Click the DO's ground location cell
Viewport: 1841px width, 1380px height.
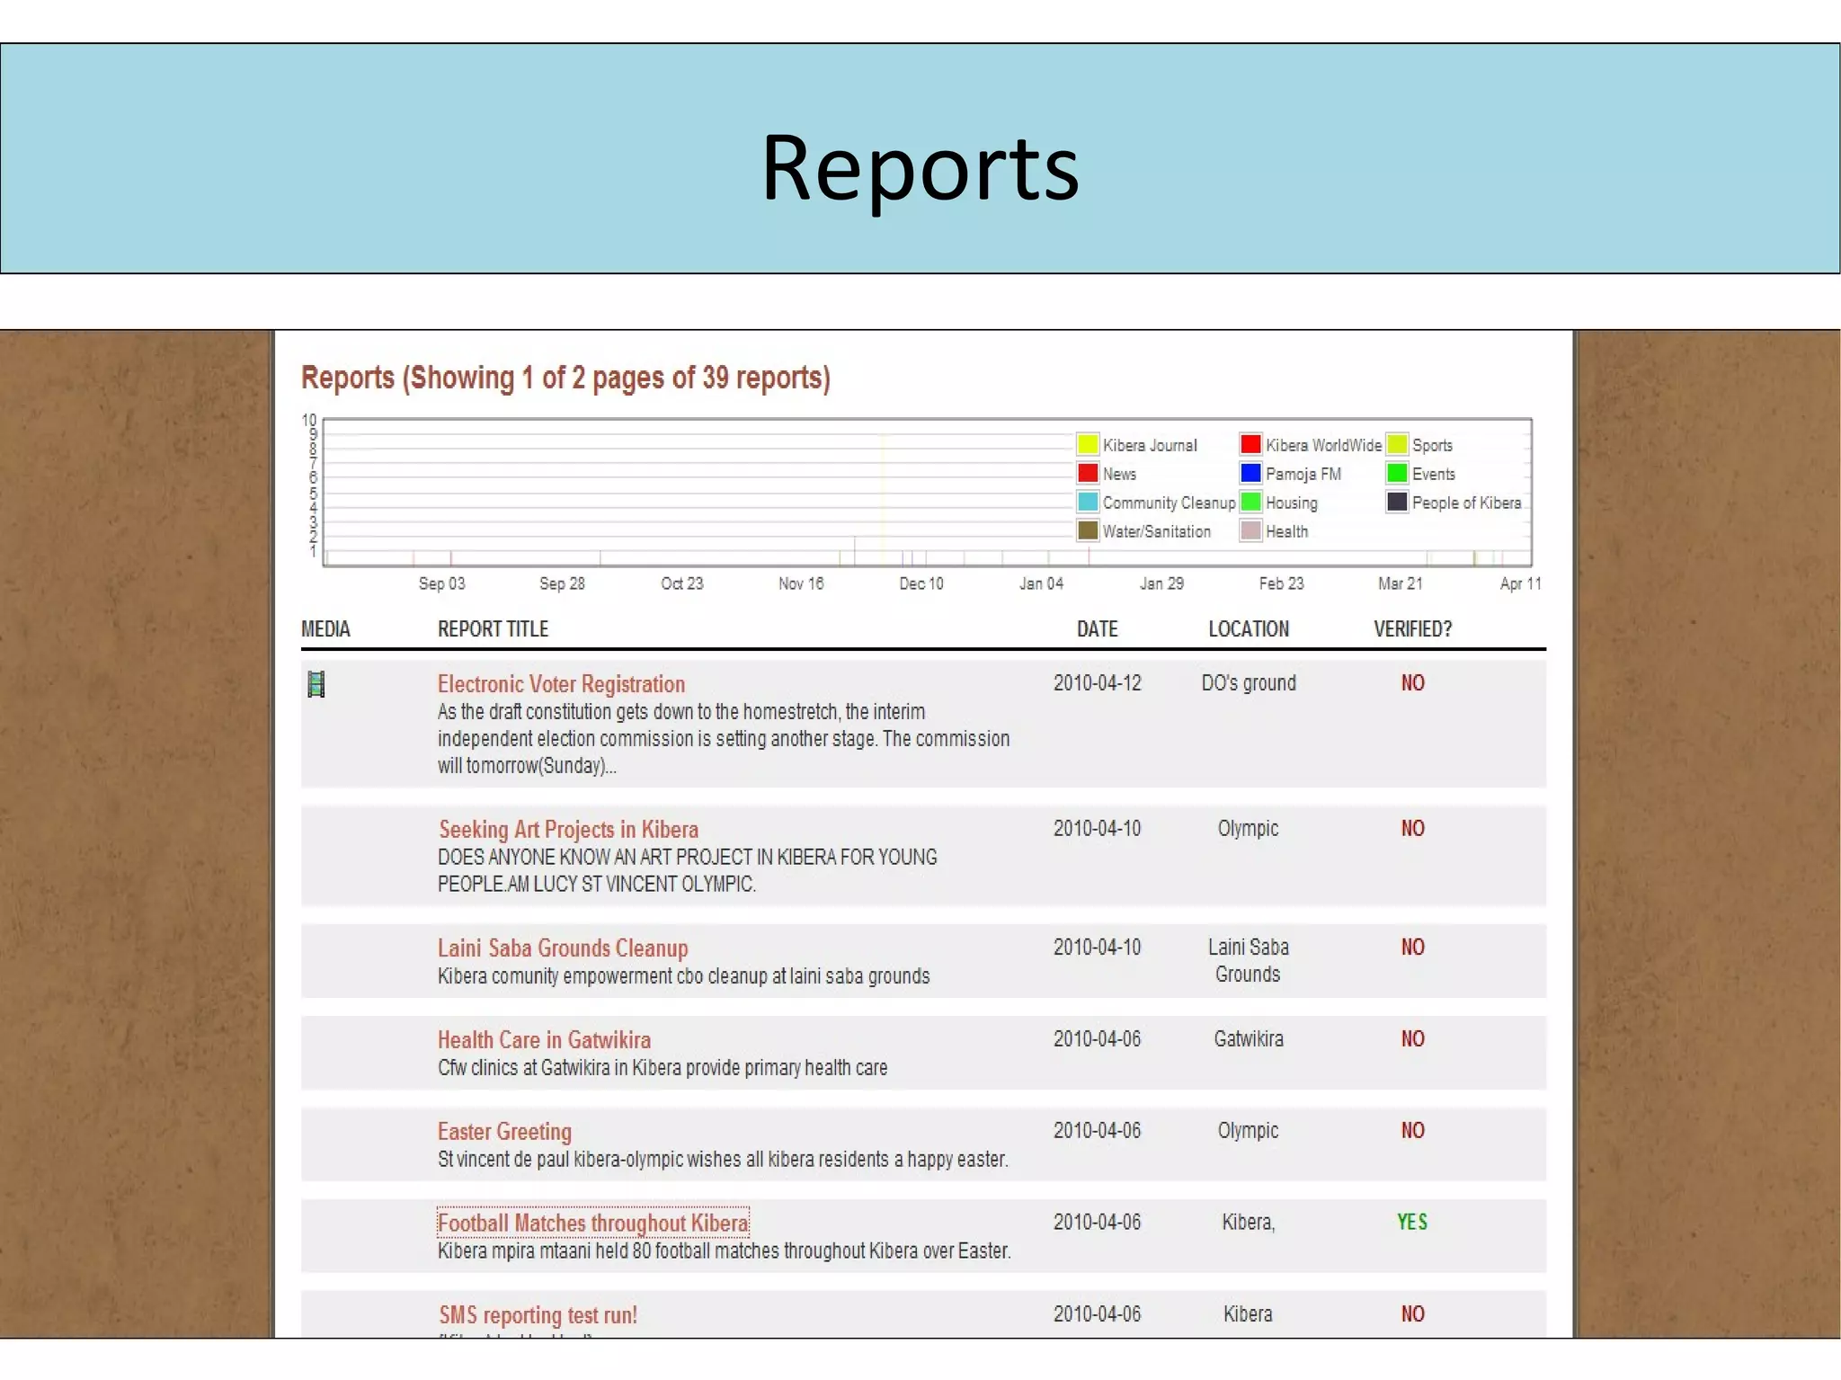1249,683
